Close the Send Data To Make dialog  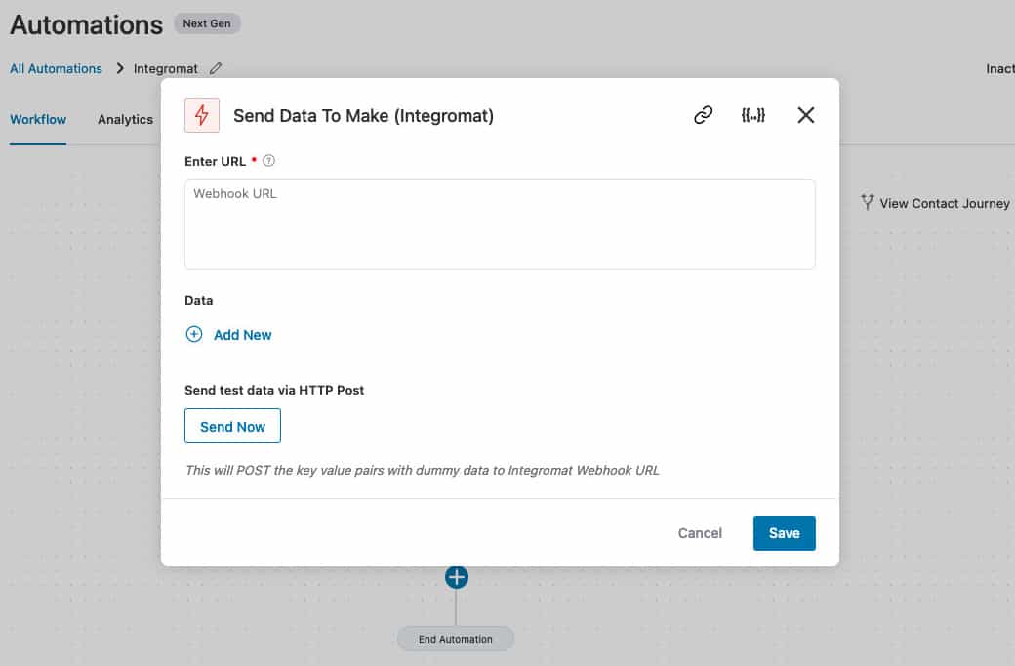(x=806, y=115)
